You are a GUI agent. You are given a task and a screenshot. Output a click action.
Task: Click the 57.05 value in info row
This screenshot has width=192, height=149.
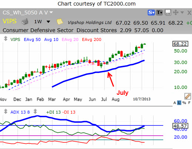tap(141, 30)
